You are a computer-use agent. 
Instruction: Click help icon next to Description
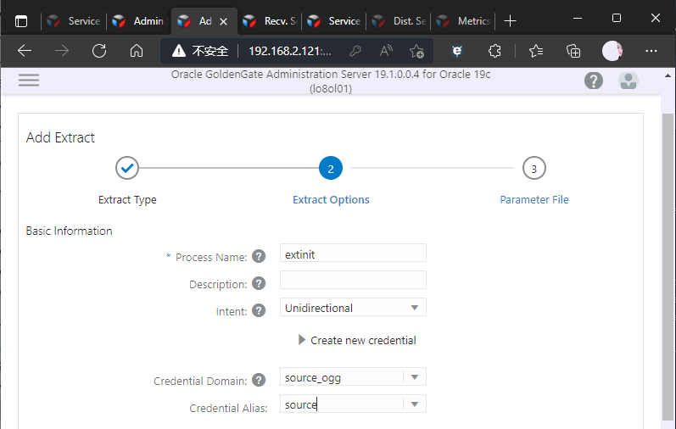(259, 284)
